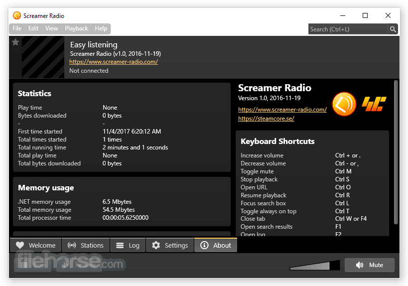Screen dimensions: 408x286
Task: Focus the Search (Ctrl+L) box
Action: pyautogui.click(x=348, y=29)
